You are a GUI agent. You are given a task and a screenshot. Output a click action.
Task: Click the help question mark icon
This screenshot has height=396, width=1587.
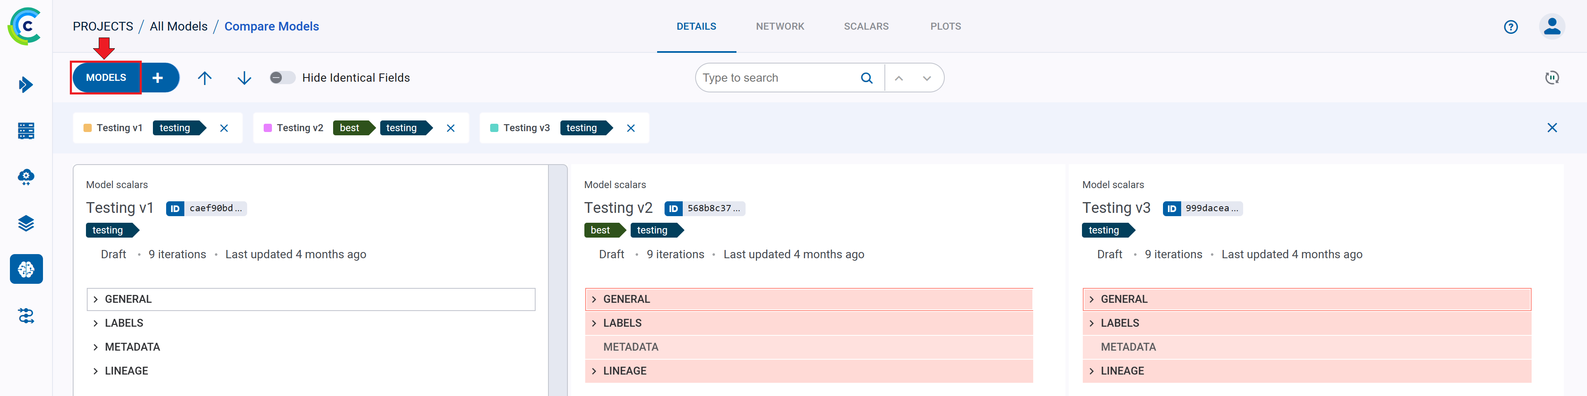1510,27
